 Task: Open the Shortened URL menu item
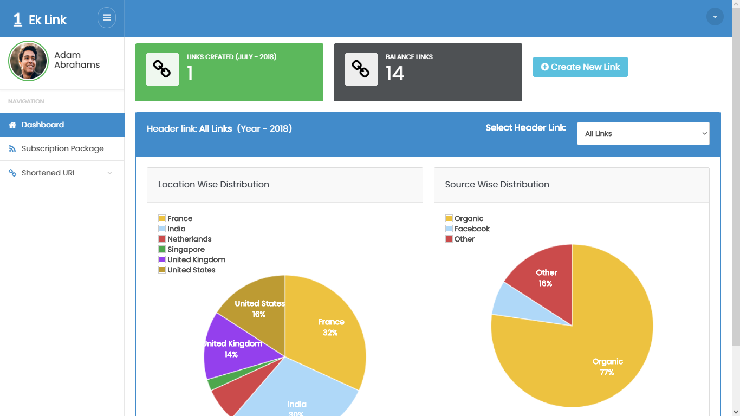coord(62,173)
